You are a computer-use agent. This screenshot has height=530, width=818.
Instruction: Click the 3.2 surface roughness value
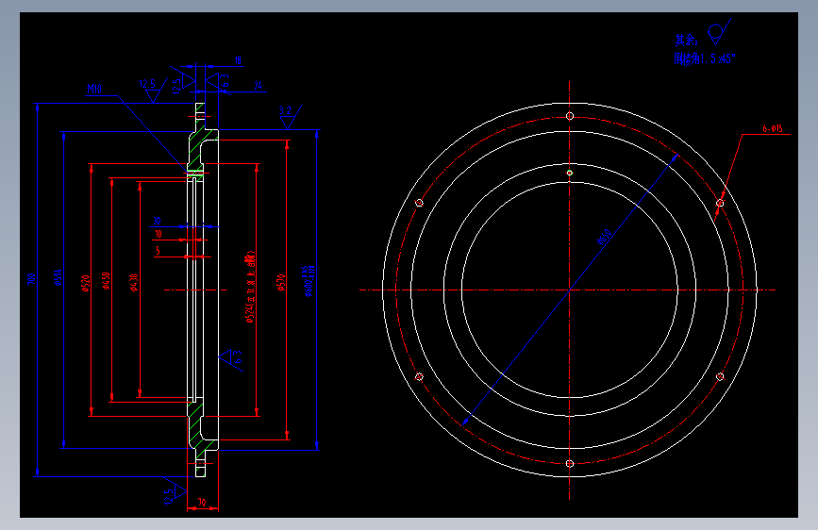click(285, 110)
